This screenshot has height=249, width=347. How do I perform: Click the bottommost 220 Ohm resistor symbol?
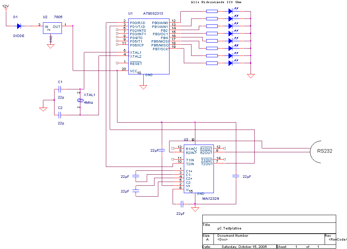coord(212,63)
